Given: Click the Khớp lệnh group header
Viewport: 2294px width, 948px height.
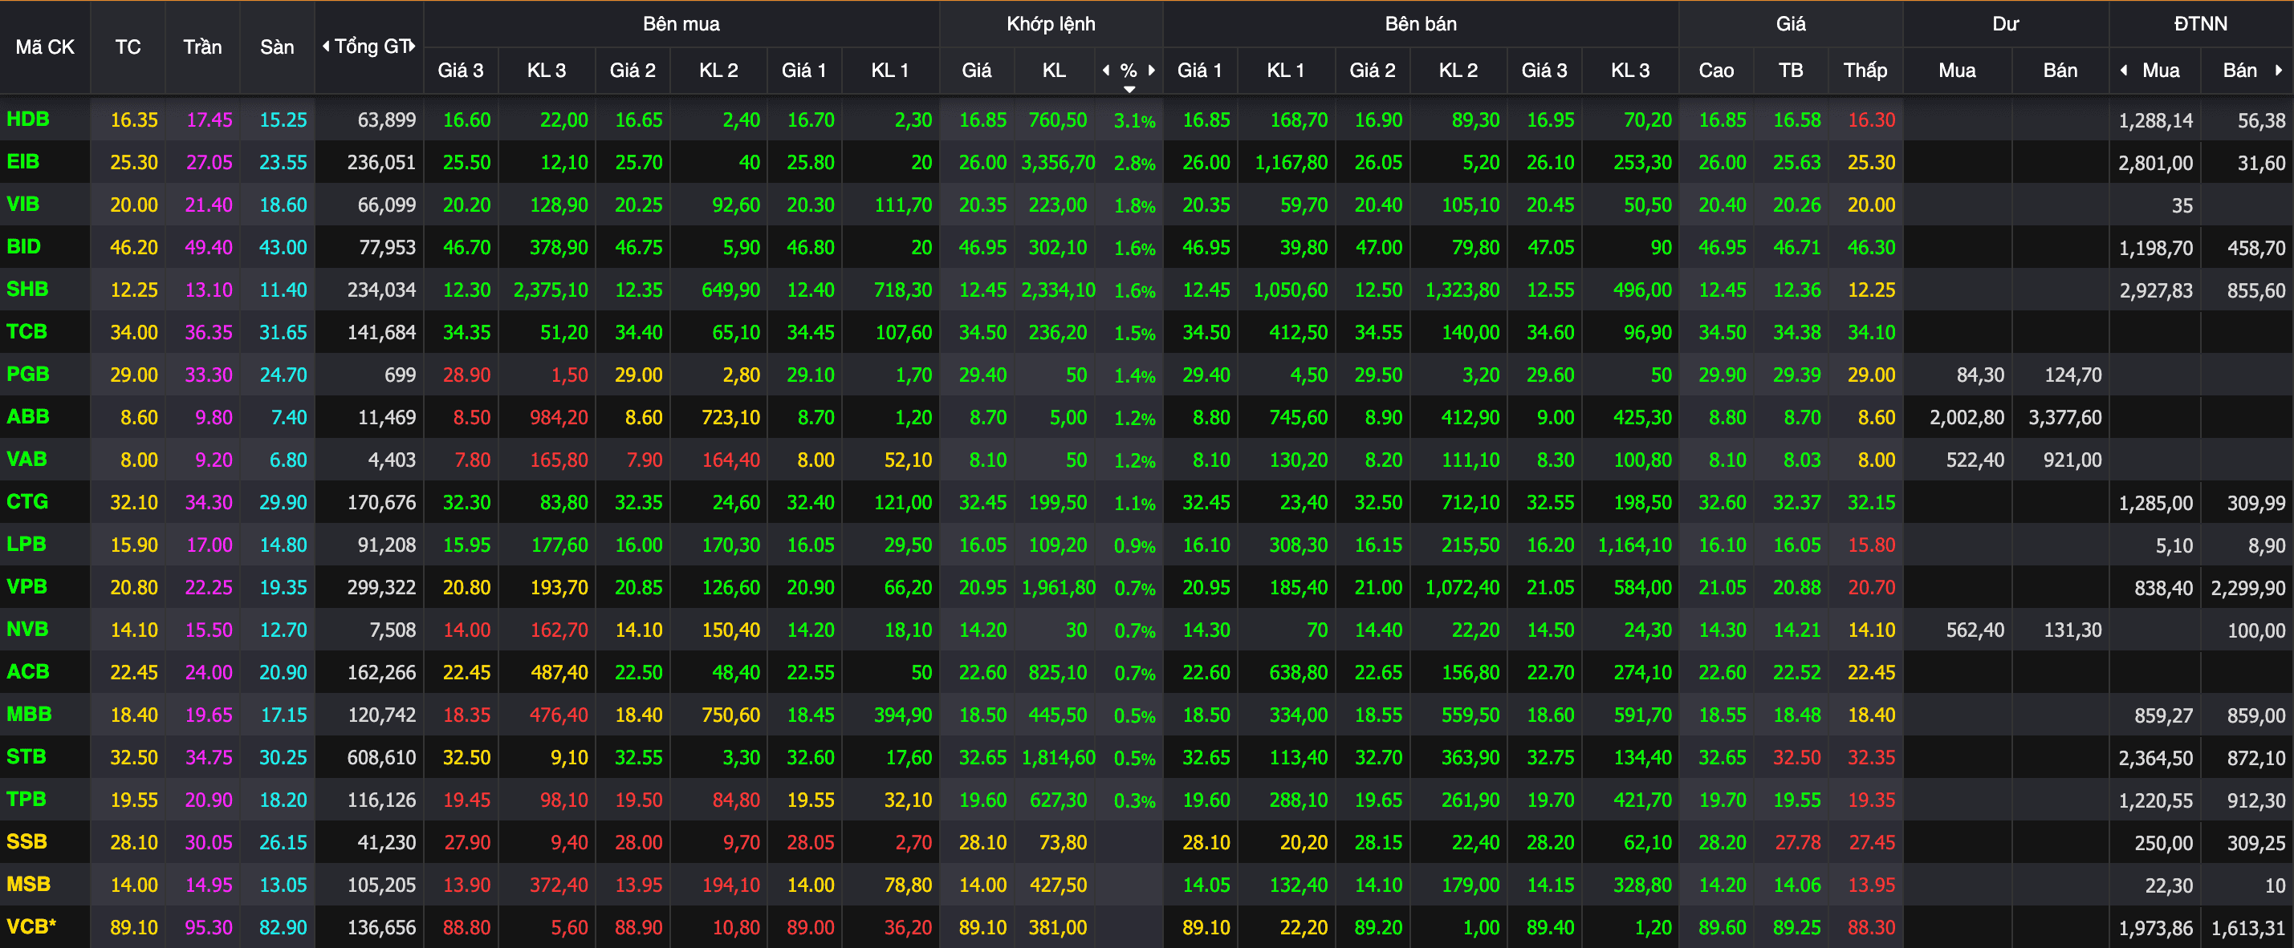Looking at the screenshot, I should [x=1051, y=24].
